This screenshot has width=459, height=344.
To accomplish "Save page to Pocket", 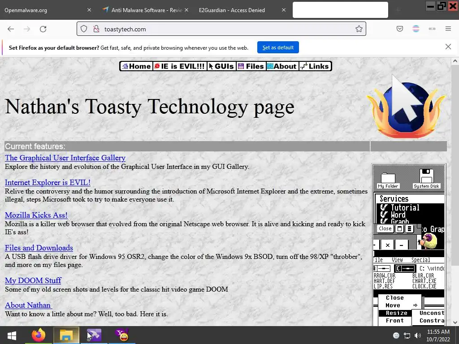I will [x=399, y=29].
